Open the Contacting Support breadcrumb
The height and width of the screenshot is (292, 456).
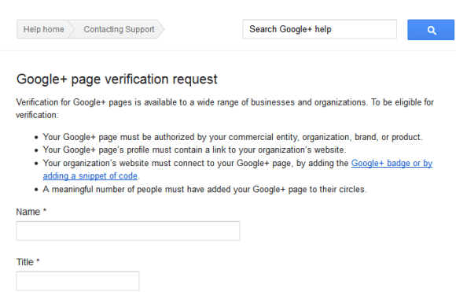[x=119, y=29]
